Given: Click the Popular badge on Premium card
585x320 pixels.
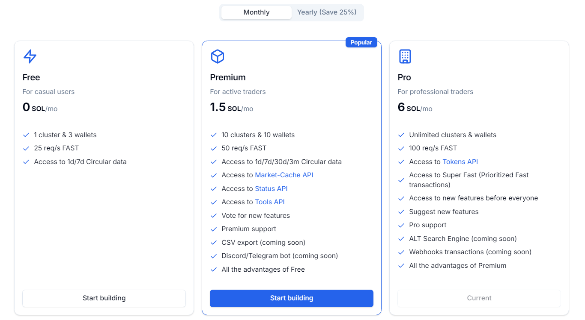Looking at the screenshot, I should click(x=361, y=42).
